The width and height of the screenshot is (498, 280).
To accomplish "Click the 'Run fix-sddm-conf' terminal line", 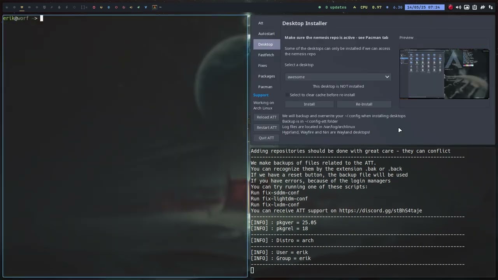I will coord(275,193).
